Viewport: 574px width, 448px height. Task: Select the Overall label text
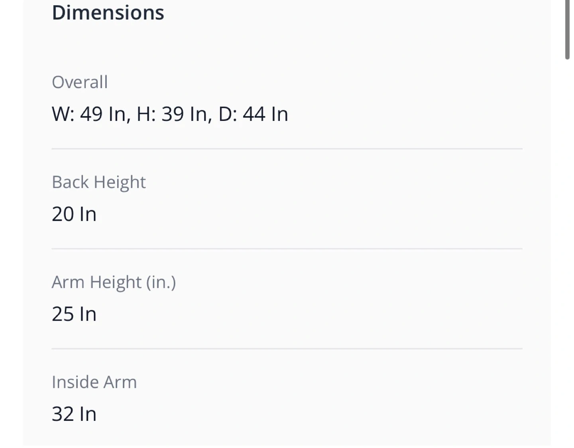[x=80, y=82]
